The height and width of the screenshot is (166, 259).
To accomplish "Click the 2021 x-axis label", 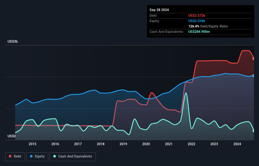I will [x=169, y=144].
